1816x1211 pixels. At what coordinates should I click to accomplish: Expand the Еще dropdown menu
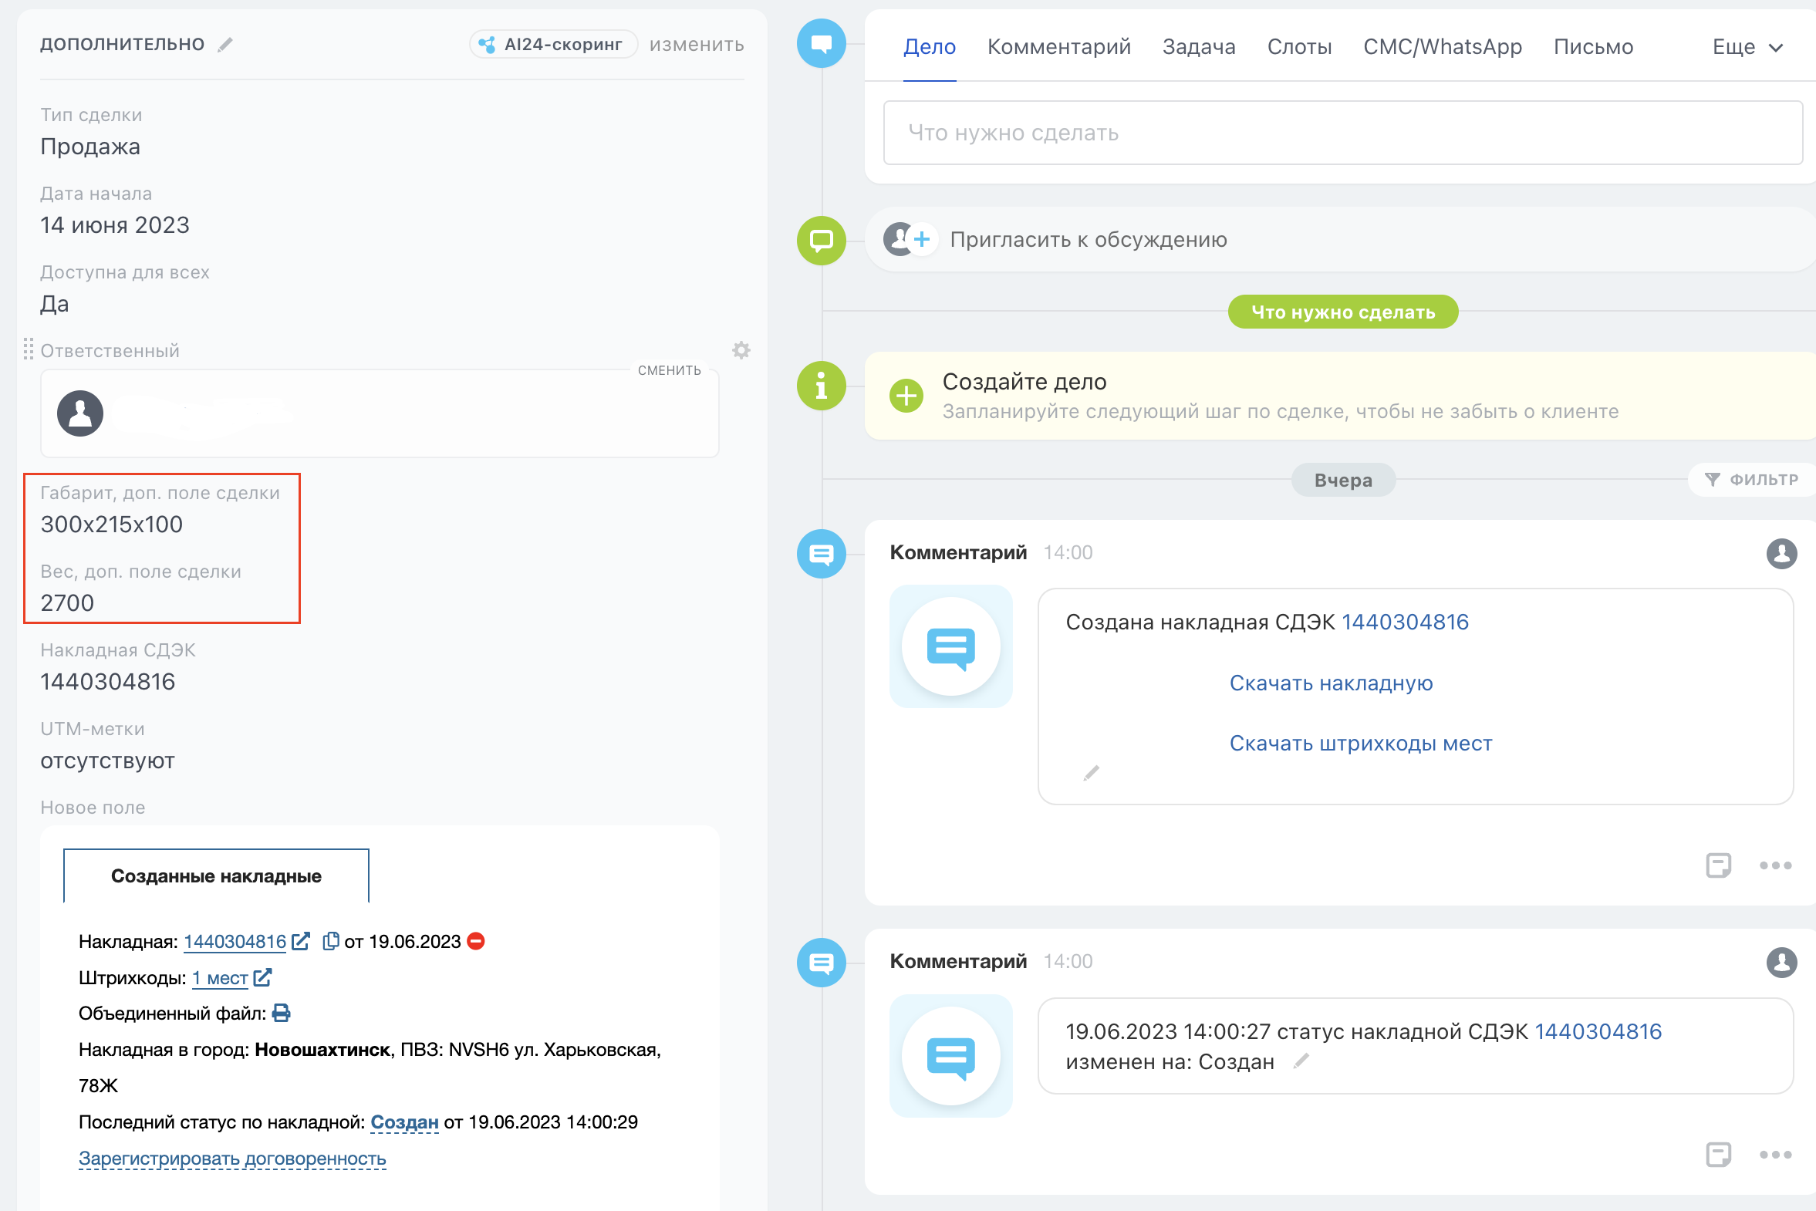1747,47
